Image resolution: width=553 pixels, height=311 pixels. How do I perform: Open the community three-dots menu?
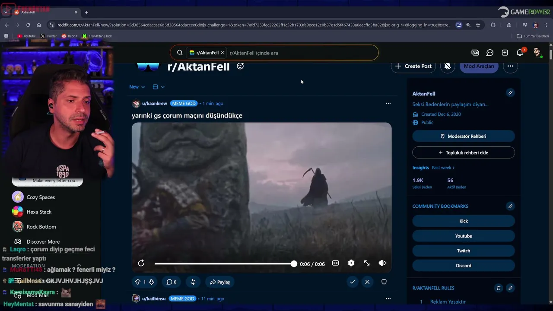510,66
